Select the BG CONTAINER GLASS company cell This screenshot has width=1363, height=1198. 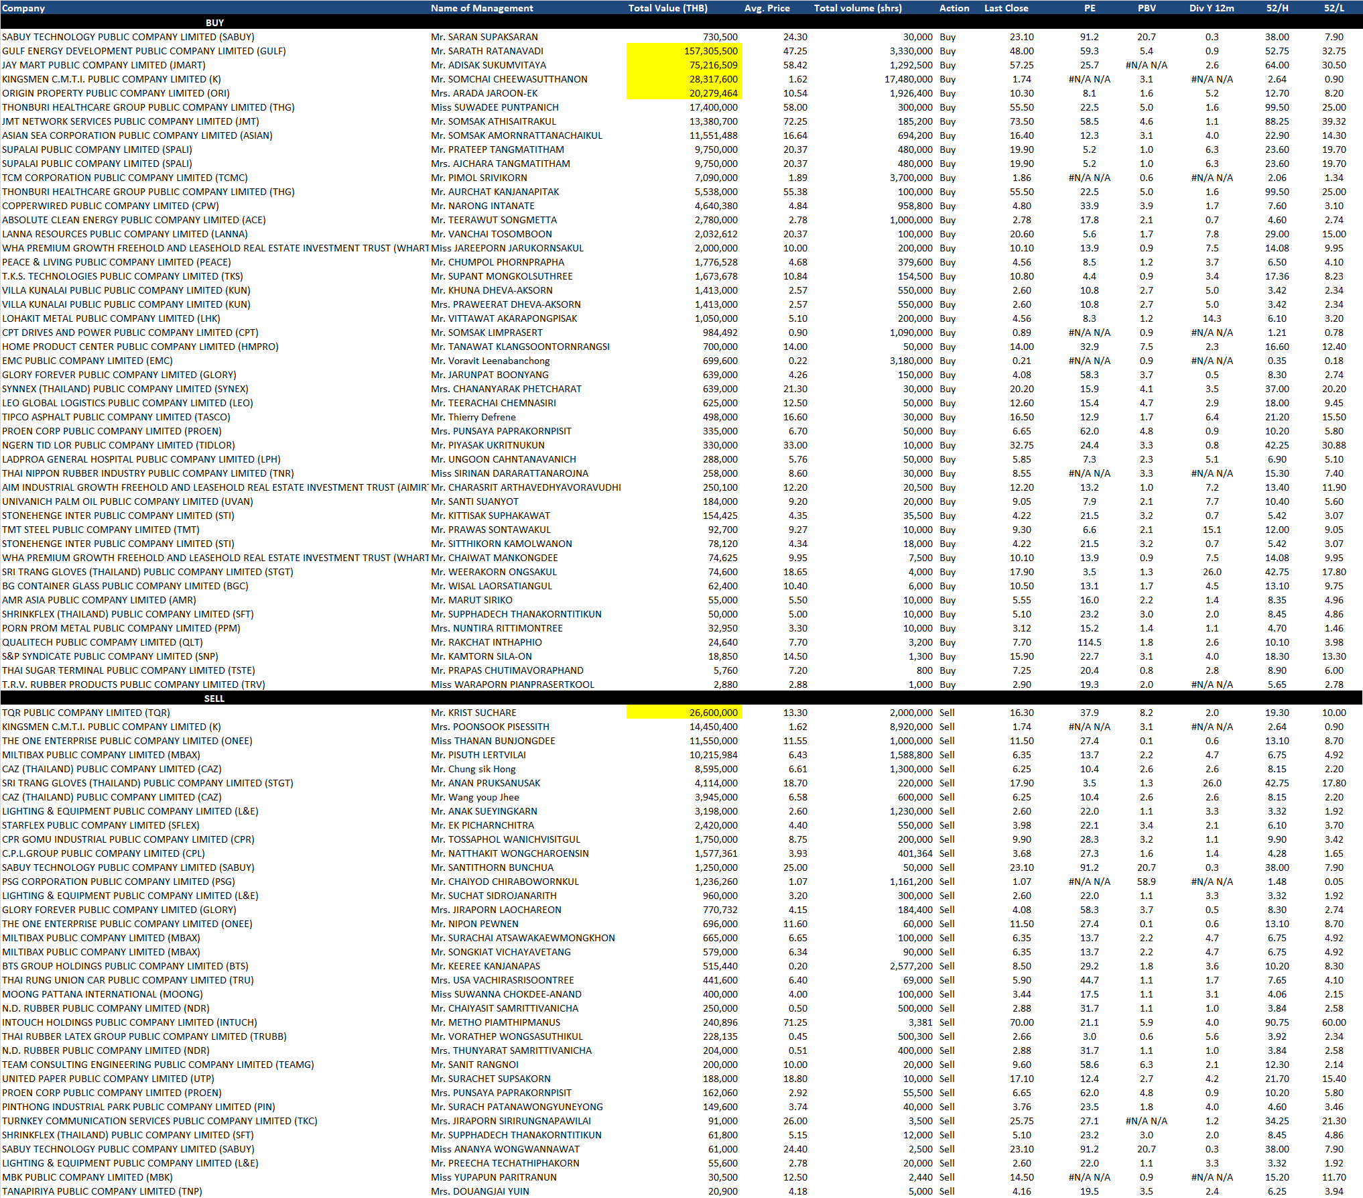(x=125, y=586)
